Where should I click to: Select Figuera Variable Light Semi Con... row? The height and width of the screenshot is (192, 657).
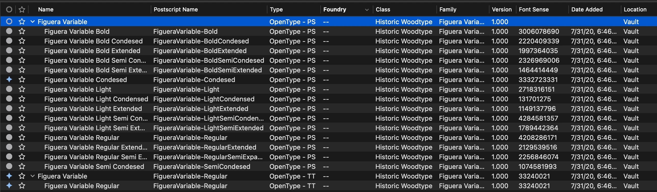[x=328, y=118]
